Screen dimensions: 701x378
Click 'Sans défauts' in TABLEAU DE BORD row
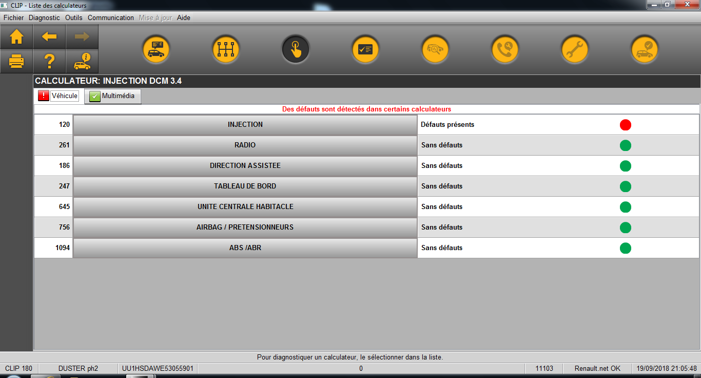(442, 186)
